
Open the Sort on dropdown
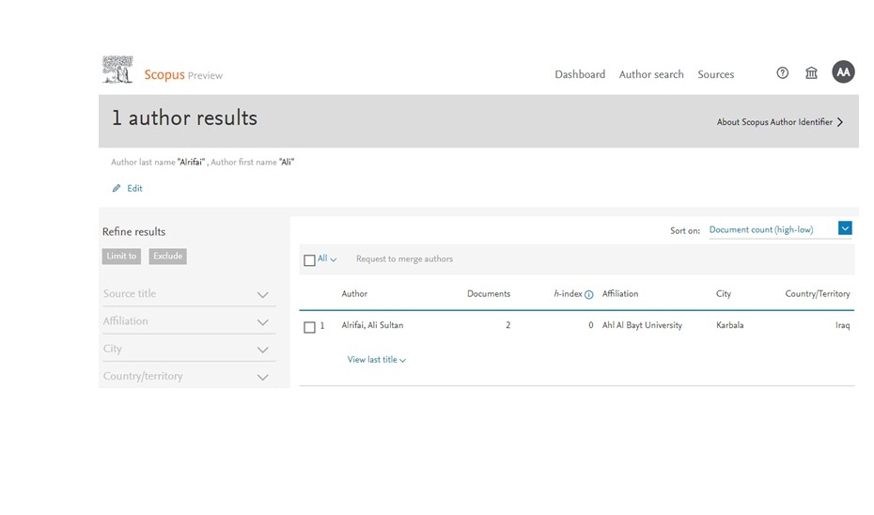(x=845, y=228)
